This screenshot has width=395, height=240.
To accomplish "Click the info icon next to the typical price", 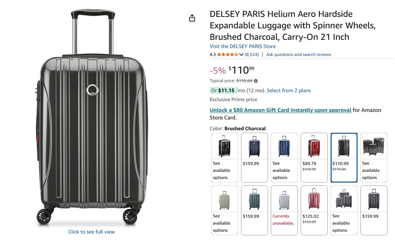I will pyautogui.click(x=256, y=81).
